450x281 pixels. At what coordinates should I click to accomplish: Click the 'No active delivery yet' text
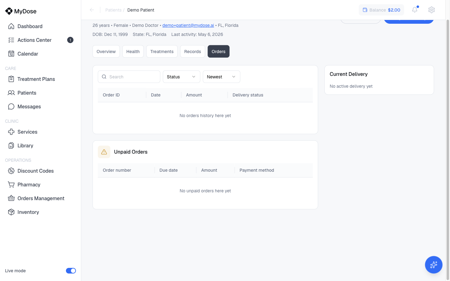point(351,86)
